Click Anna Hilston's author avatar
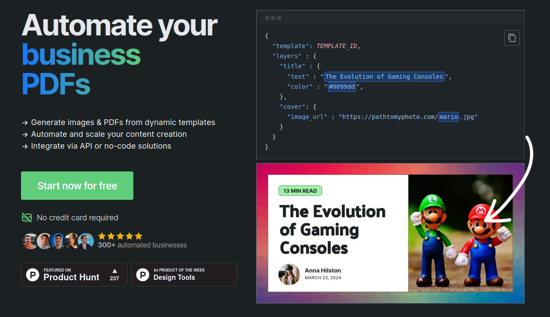The width and height of the screenshot is (550, 317). pos(289,274)
